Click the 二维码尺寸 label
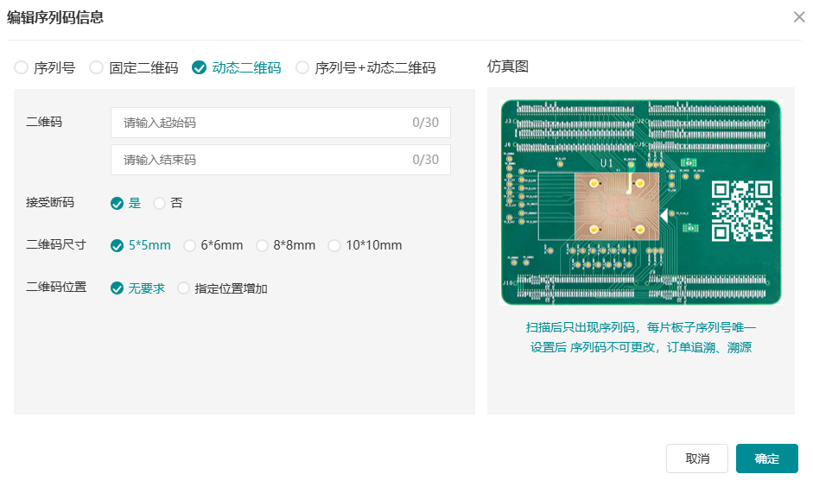Screen dimensions: 813x487 pos(56,244)
